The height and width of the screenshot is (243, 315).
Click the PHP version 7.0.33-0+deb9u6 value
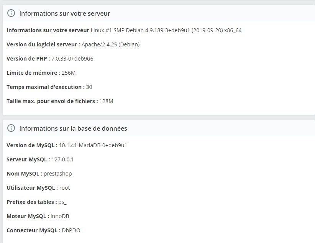click(x=72, y=59)
